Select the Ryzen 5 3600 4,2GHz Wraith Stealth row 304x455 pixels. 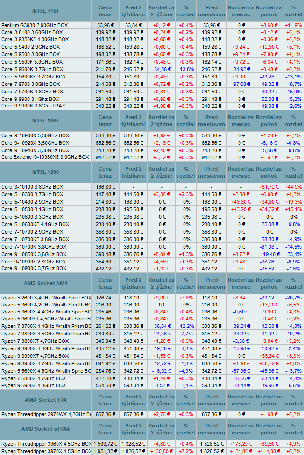point(46,305)
